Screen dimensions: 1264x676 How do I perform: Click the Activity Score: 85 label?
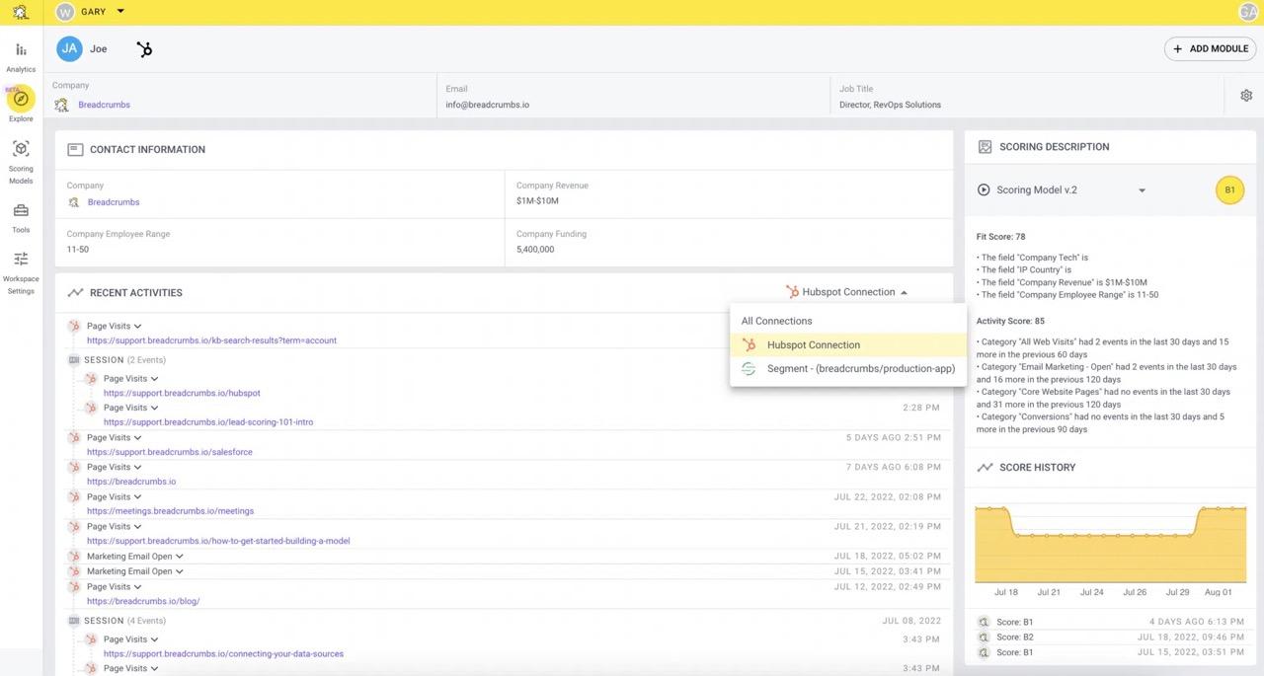pos(1010,321)
